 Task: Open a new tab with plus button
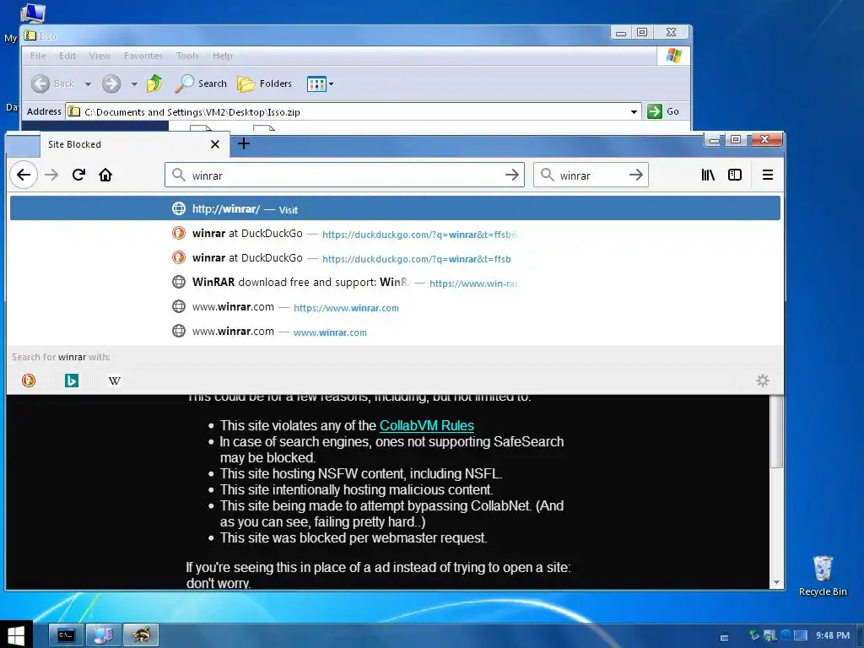244,143
